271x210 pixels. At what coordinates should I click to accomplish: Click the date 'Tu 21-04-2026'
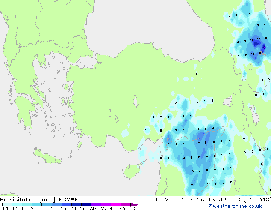(x=180, y=200)
